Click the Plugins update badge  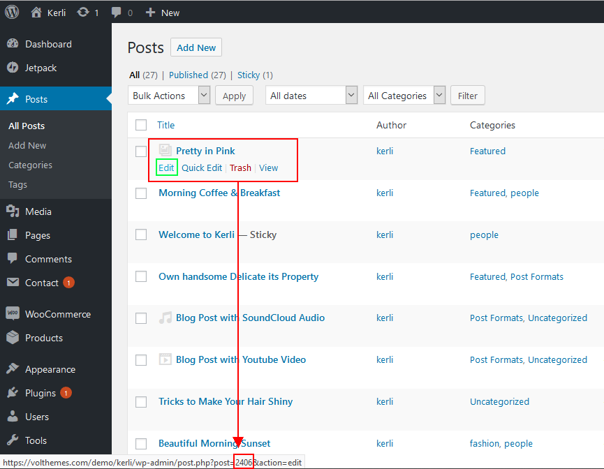[66, 393]
